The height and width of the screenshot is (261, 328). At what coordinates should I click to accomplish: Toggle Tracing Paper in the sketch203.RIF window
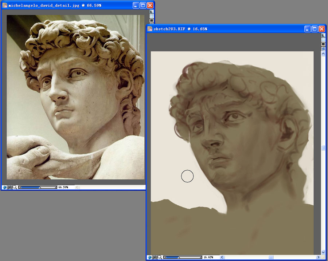click(323, 35)
